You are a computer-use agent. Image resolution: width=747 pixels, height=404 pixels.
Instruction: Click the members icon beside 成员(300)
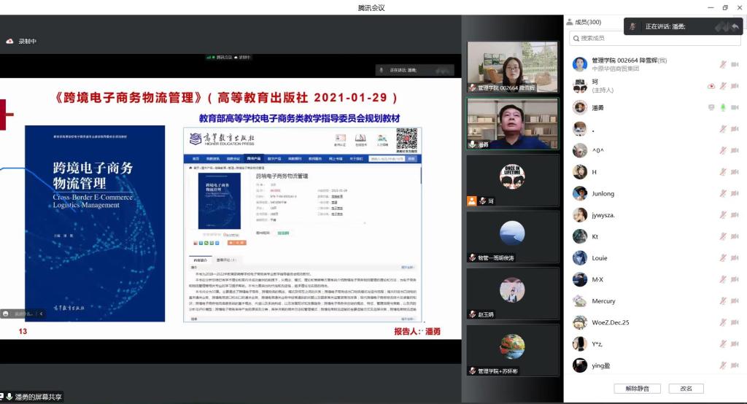point(569,22)
